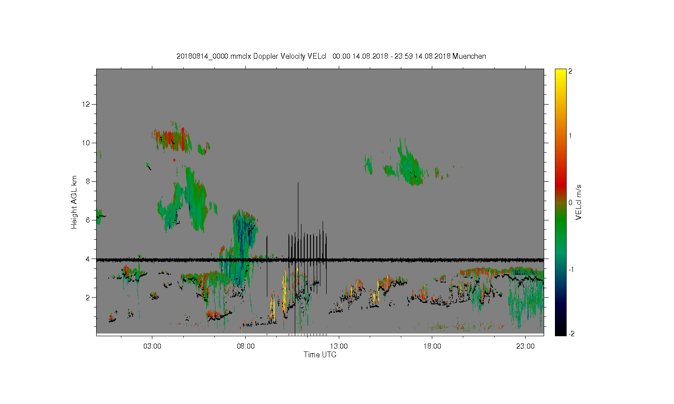Click the 'Height AGL km' y-axis label

pos(74,202)
